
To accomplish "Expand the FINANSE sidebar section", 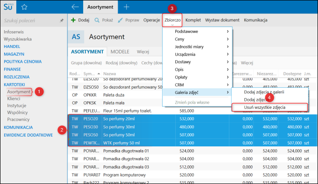I will [12, 69].
